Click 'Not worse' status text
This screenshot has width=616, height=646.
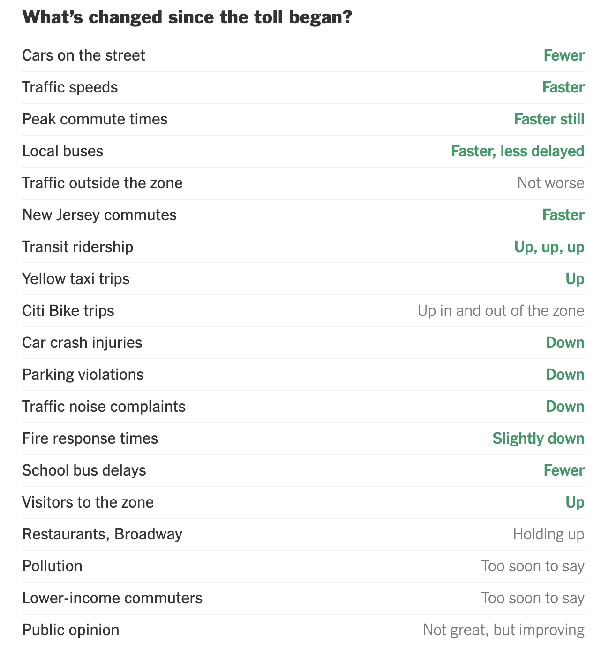(x=551, y=183)
